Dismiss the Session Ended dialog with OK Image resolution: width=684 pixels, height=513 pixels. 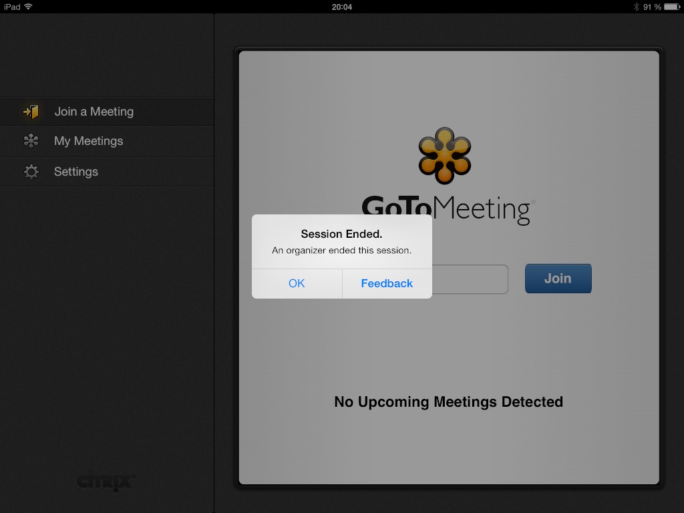297,283
